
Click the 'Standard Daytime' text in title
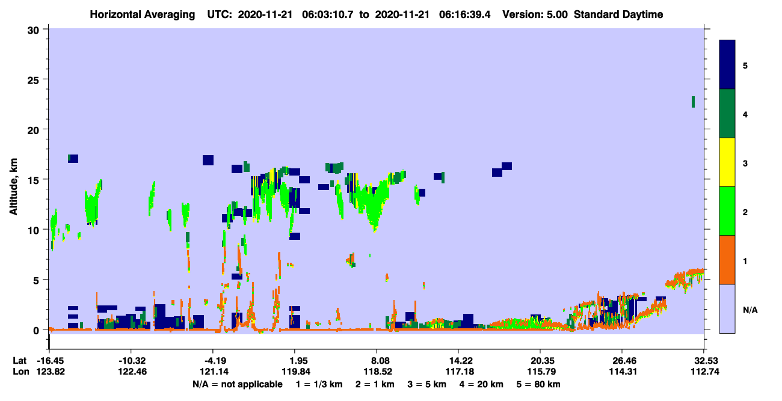(618, 15)
